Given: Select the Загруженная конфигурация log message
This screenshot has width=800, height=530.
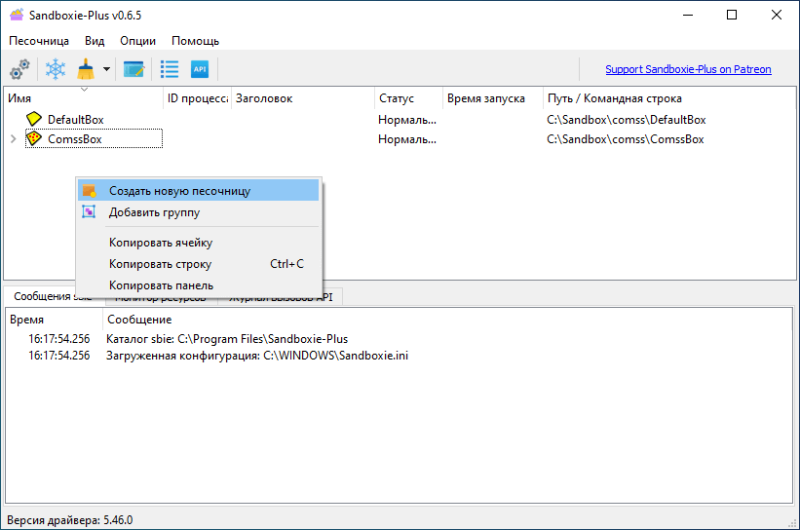Looking at the screenshot, I should [257, 355].
